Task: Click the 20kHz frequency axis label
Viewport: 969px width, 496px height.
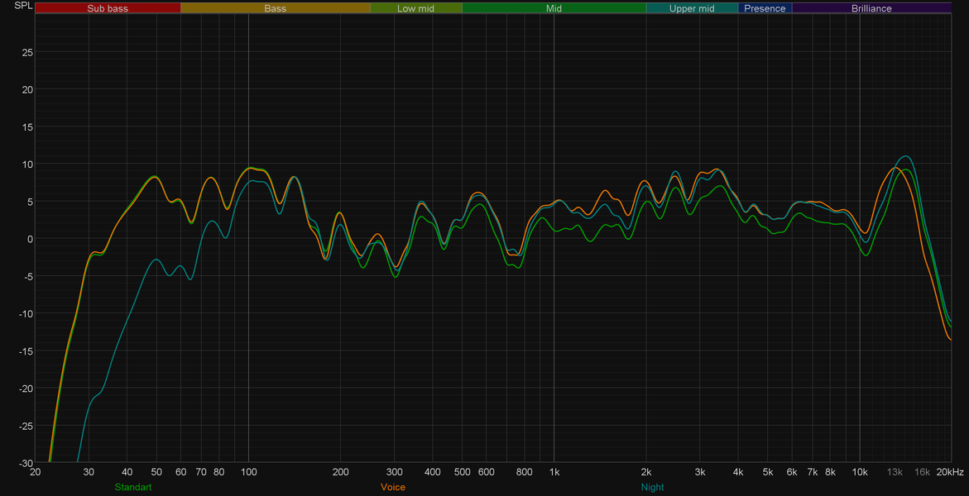Action: (x=951, y=472)
